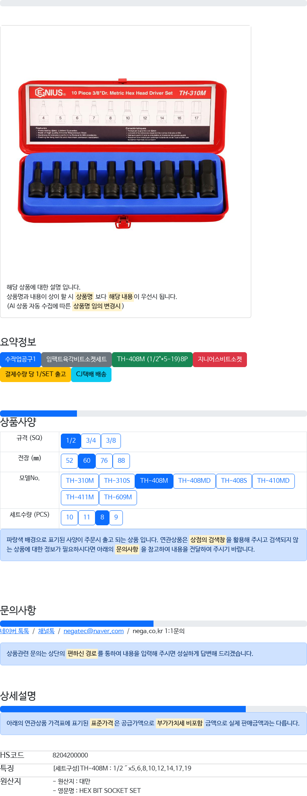Select model TH-310M

point(80,481)
